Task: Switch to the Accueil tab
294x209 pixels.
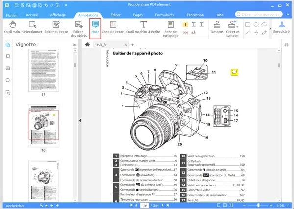Action: tap(32, 15)
